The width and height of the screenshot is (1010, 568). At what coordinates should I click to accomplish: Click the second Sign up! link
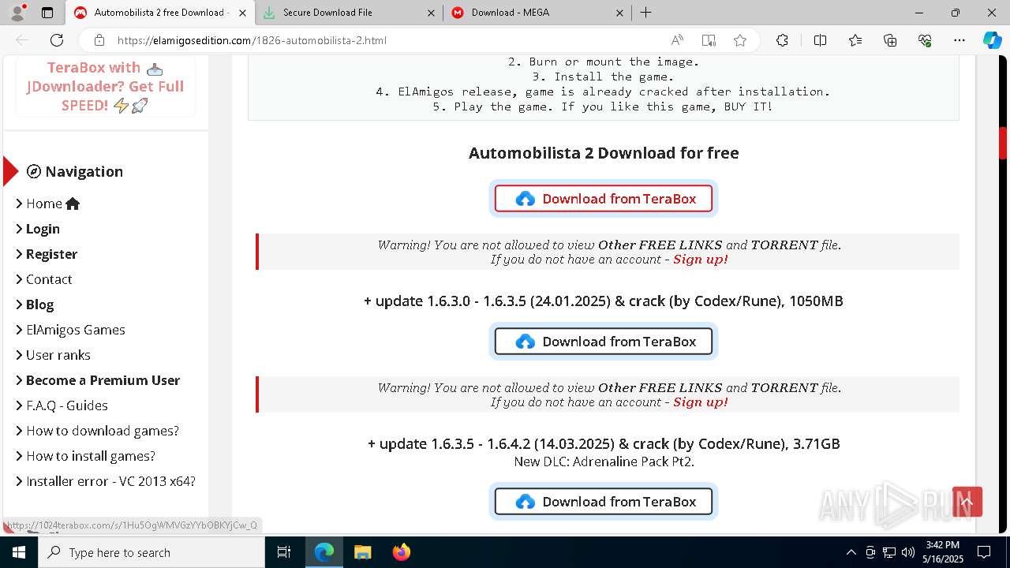coord(700,402)
